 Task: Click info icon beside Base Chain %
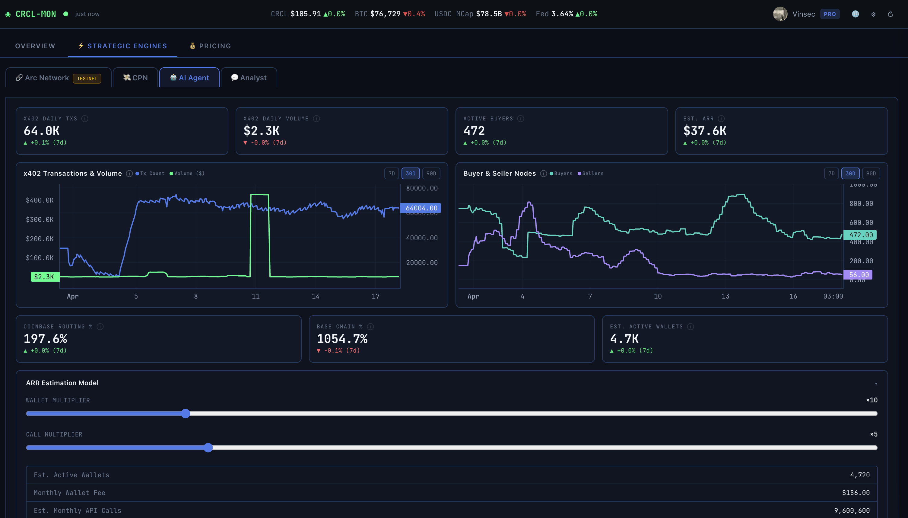point(370,327)
